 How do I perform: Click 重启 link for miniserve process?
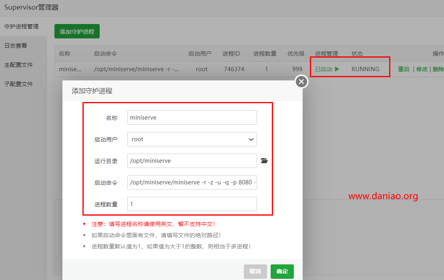click(x=404, y=69)
